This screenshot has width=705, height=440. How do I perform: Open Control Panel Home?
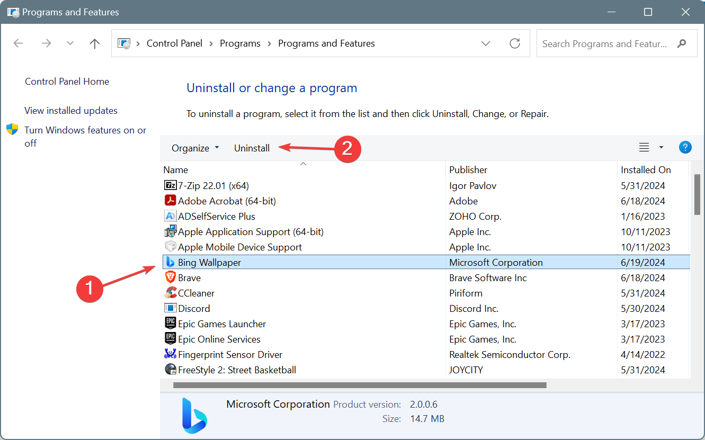tap(67, 82)
